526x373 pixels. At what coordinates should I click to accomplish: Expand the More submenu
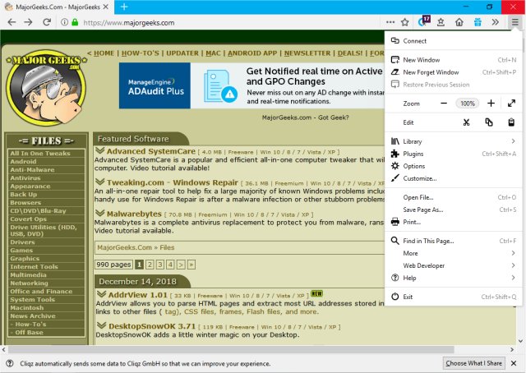click(x=453, y=253)
